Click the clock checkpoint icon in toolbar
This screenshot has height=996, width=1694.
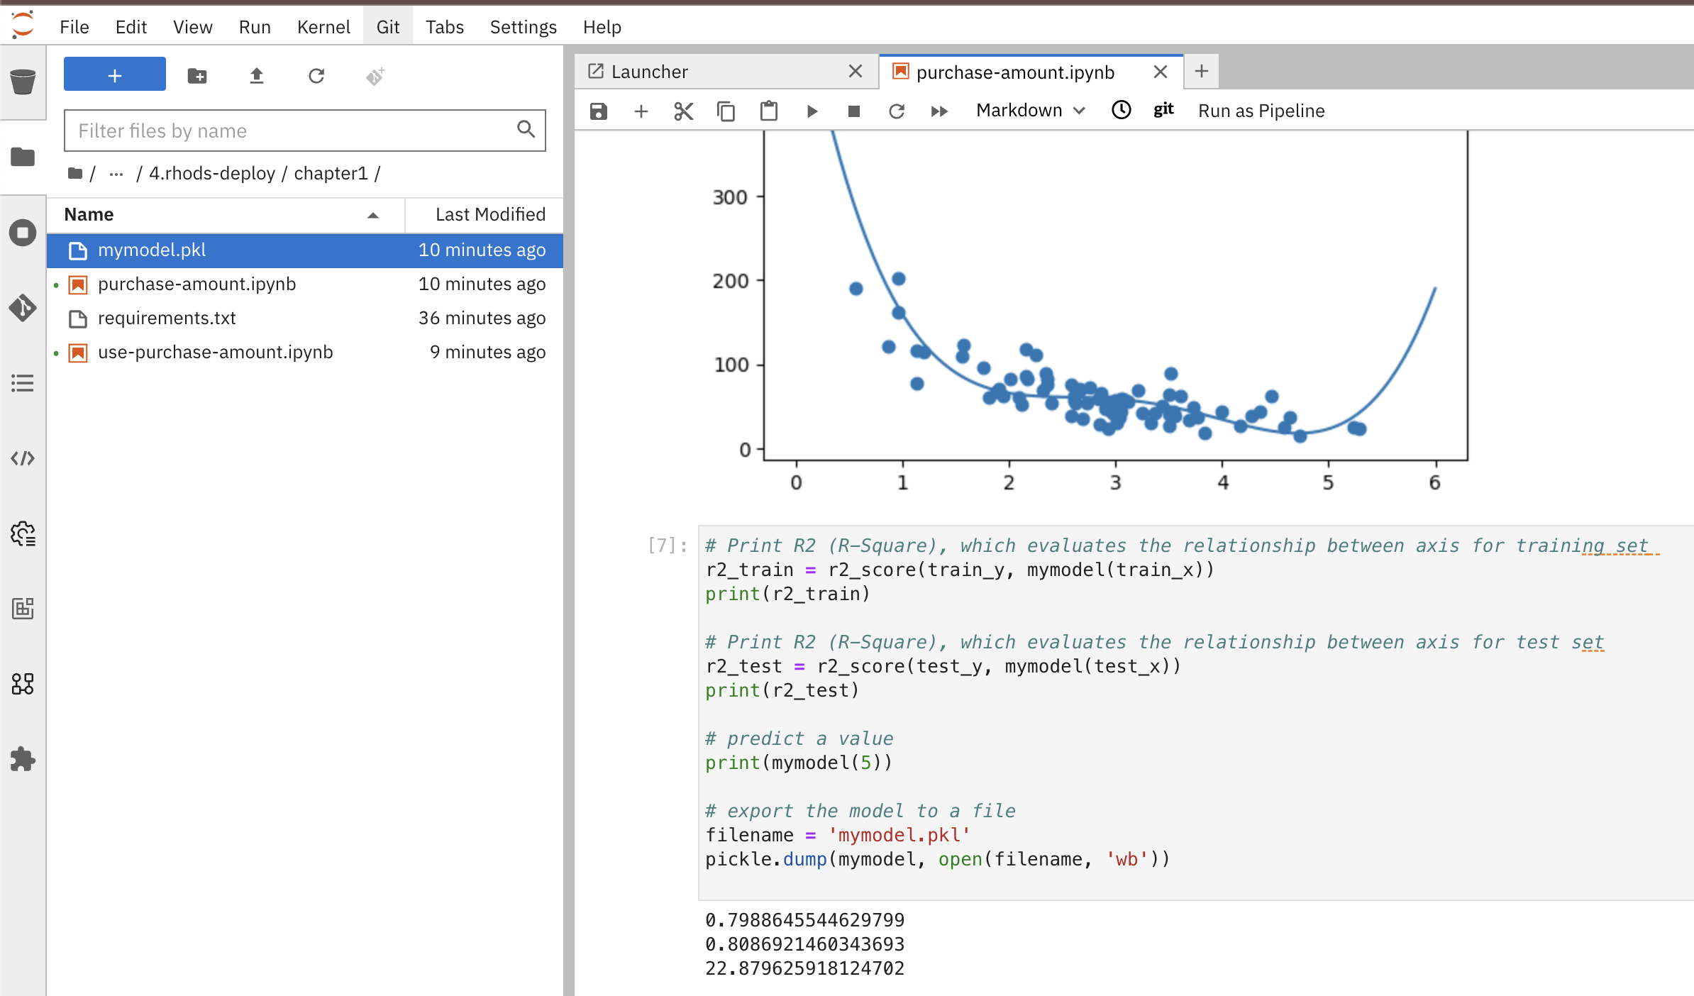coord(1122,110)
